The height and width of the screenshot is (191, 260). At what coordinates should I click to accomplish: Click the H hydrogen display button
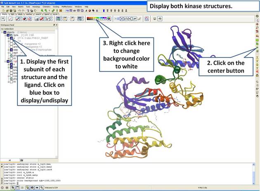3,19
